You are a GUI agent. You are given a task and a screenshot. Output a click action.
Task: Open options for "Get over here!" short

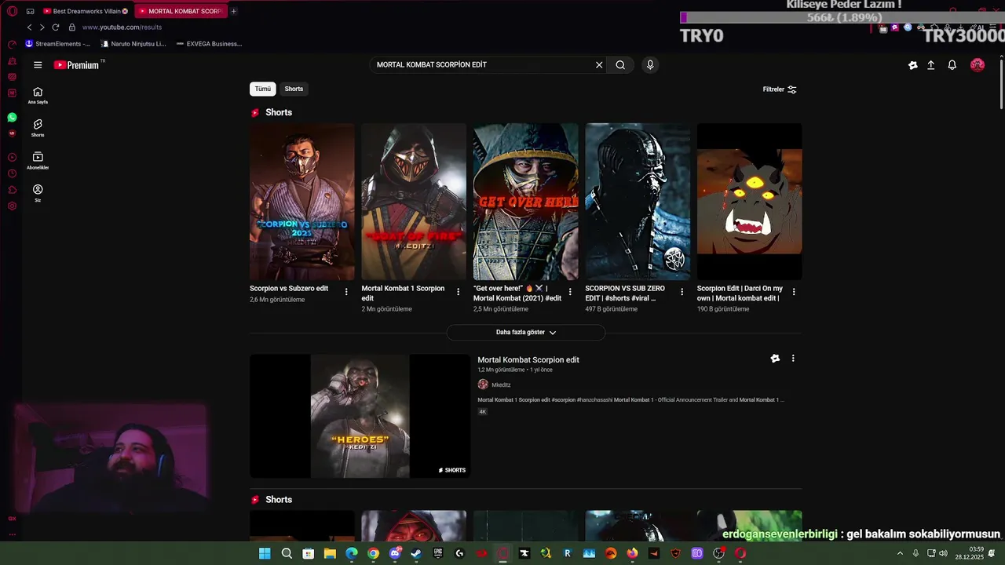pos(570,292)
